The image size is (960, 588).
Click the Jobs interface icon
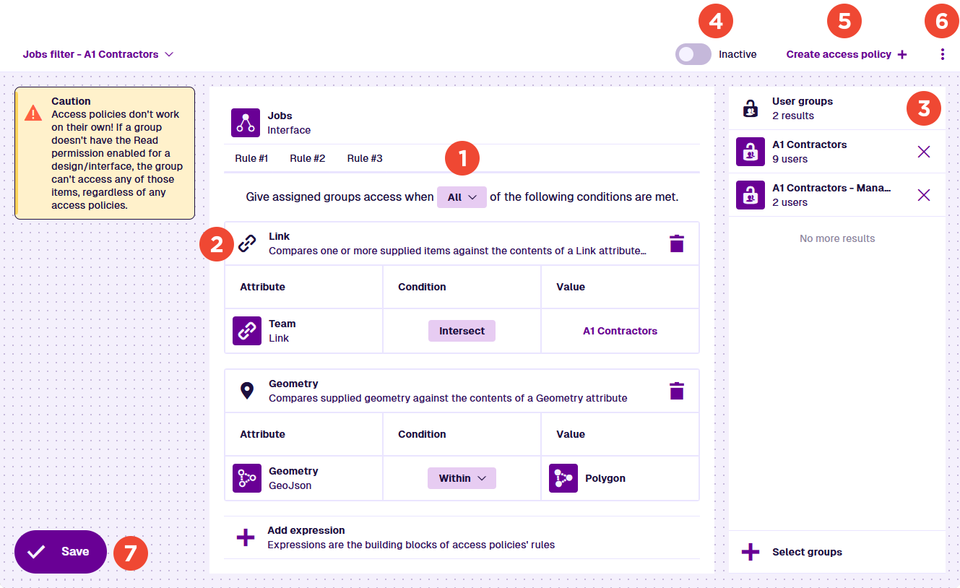click(x=246, y=123)
